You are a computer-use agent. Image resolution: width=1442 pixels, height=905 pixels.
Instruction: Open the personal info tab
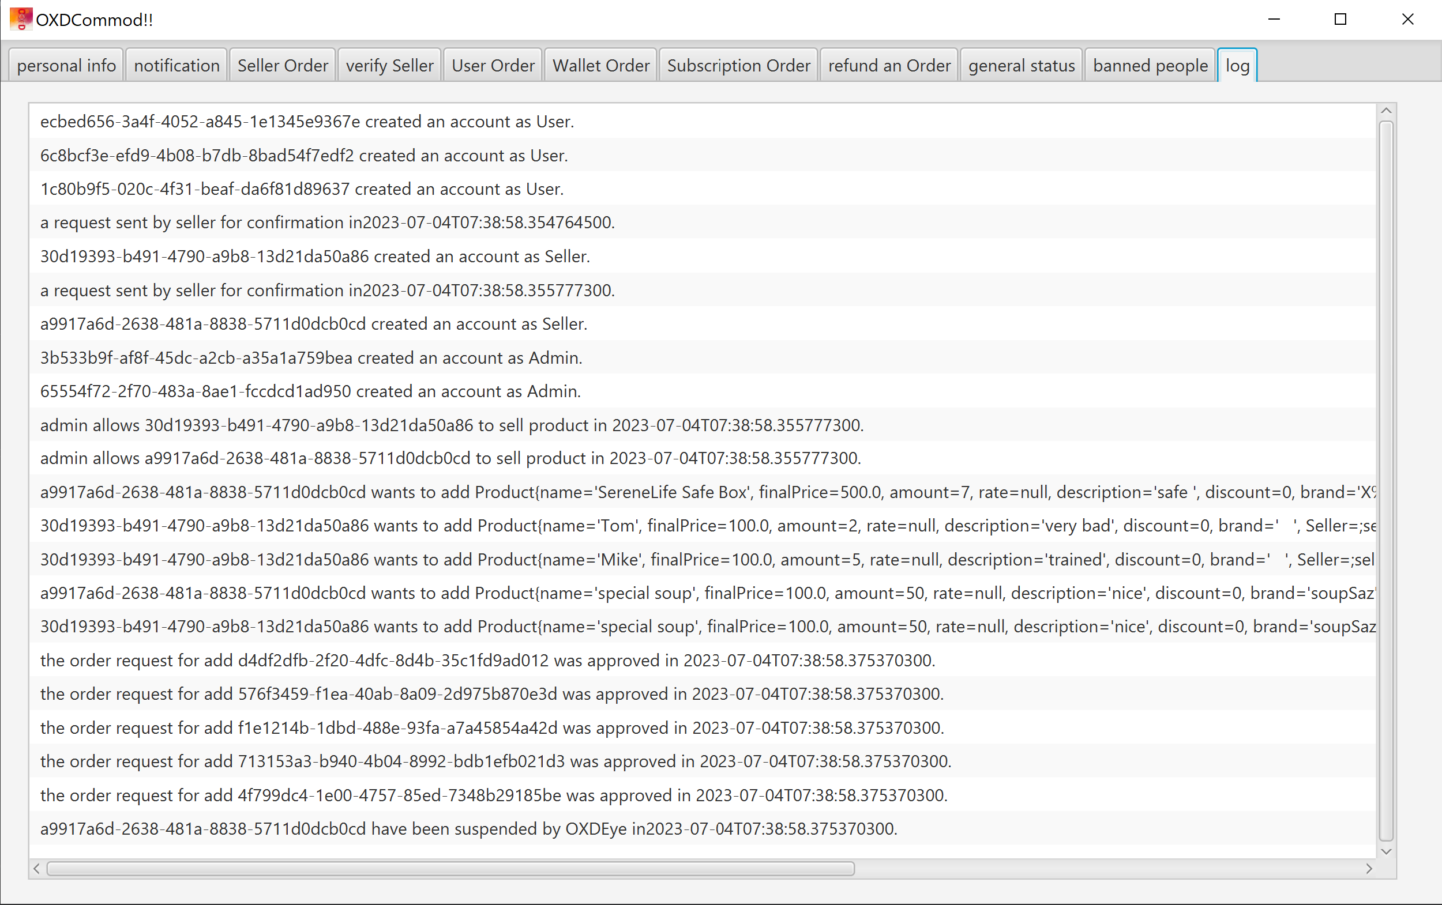tap(66, 65)
